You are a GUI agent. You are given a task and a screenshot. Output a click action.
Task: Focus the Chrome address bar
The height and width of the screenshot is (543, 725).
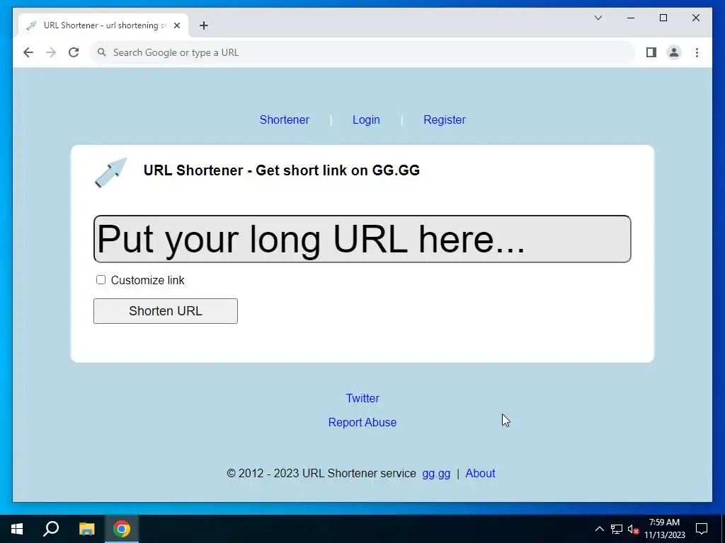363,52
